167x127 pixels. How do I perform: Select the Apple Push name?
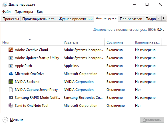click(23, 66)
